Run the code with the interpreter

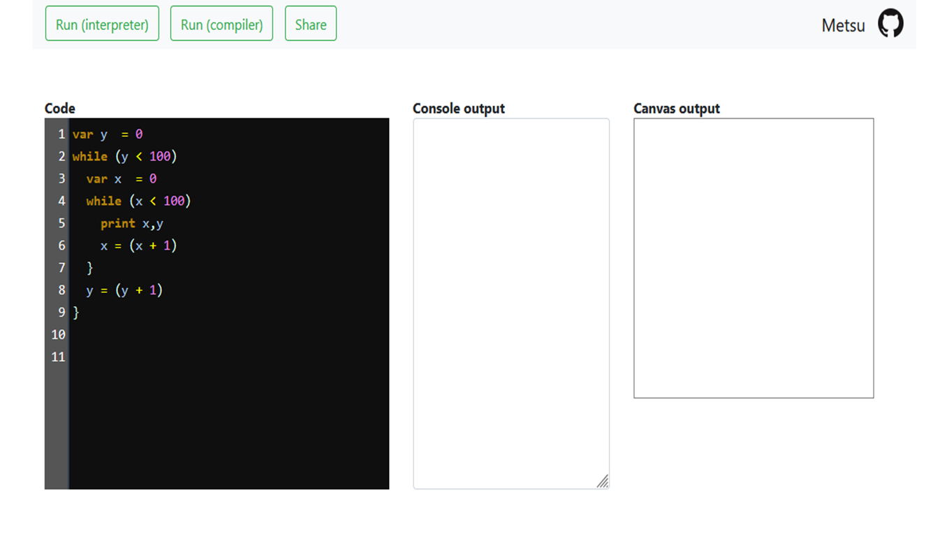click(102, 23)
